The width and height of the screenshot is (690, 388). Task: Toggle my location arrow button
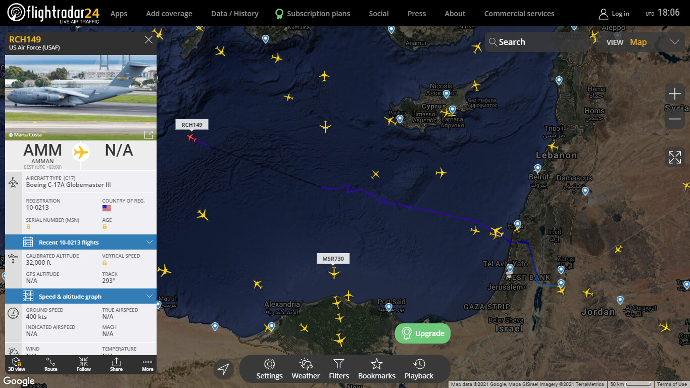223,369
